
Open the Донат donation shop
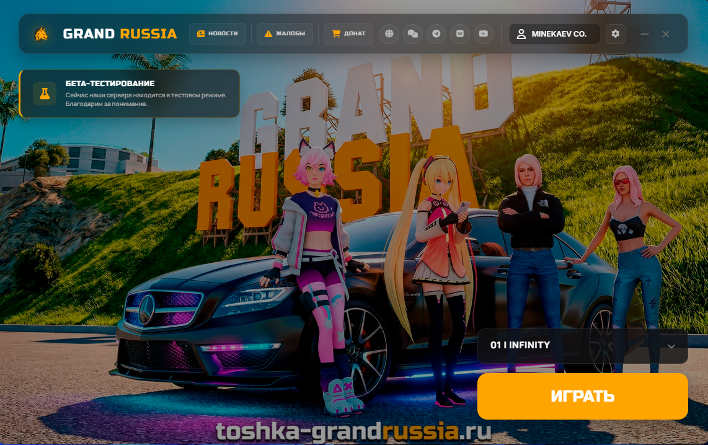(348, 34)
